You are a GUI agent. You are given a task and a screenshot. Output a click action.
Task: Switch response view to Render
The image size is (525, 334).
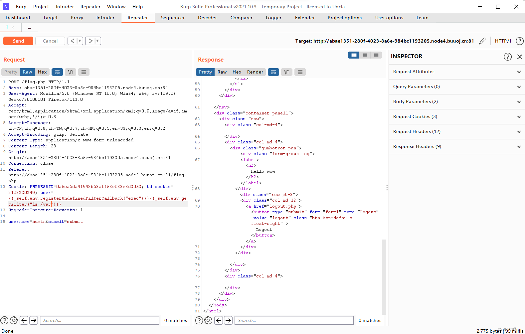click(x=255, y=72)
